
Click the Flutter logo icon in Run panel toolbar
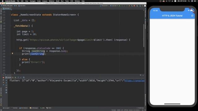[24, 77]
